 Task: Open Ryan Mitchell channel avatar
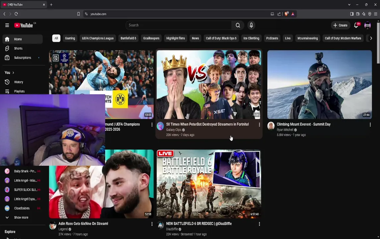point(271,126)
